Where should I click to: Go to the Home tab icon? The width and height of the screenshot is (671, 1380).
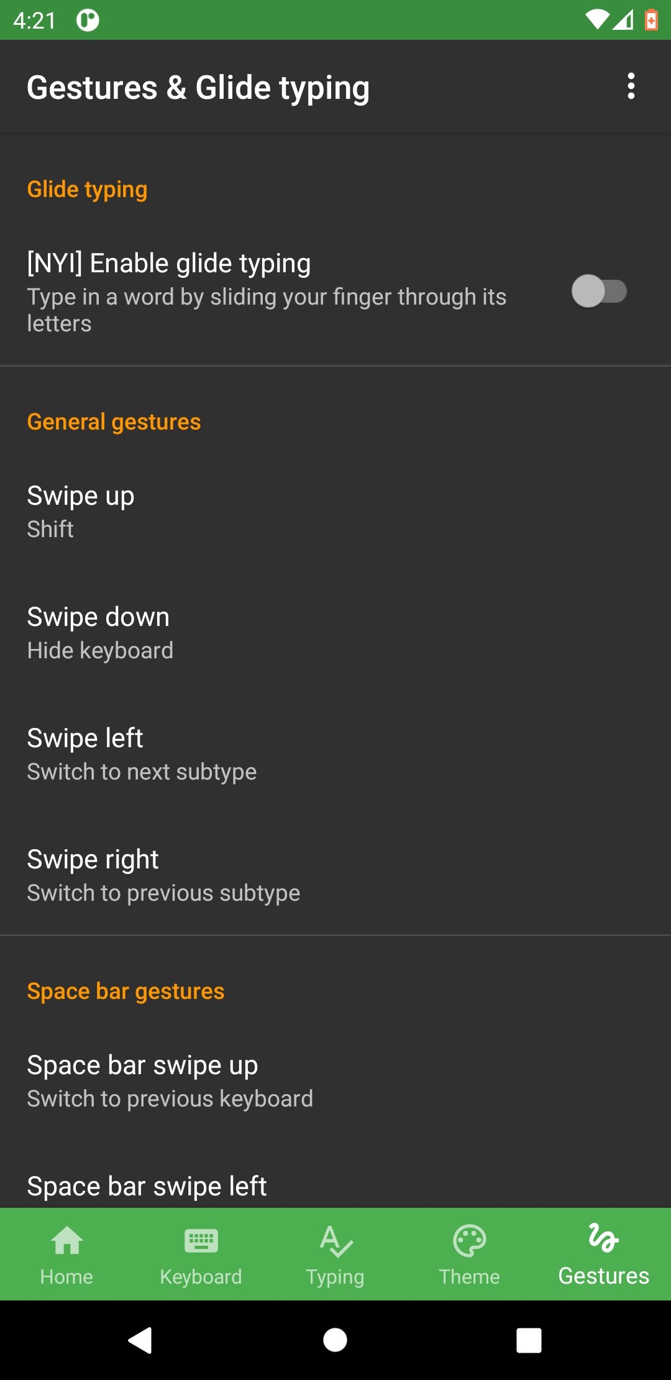[66, 1241]
